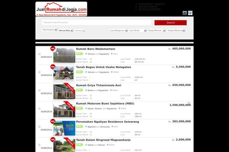Open the INVESTMENT menu item
229x152 pixels.
[148, 7]
